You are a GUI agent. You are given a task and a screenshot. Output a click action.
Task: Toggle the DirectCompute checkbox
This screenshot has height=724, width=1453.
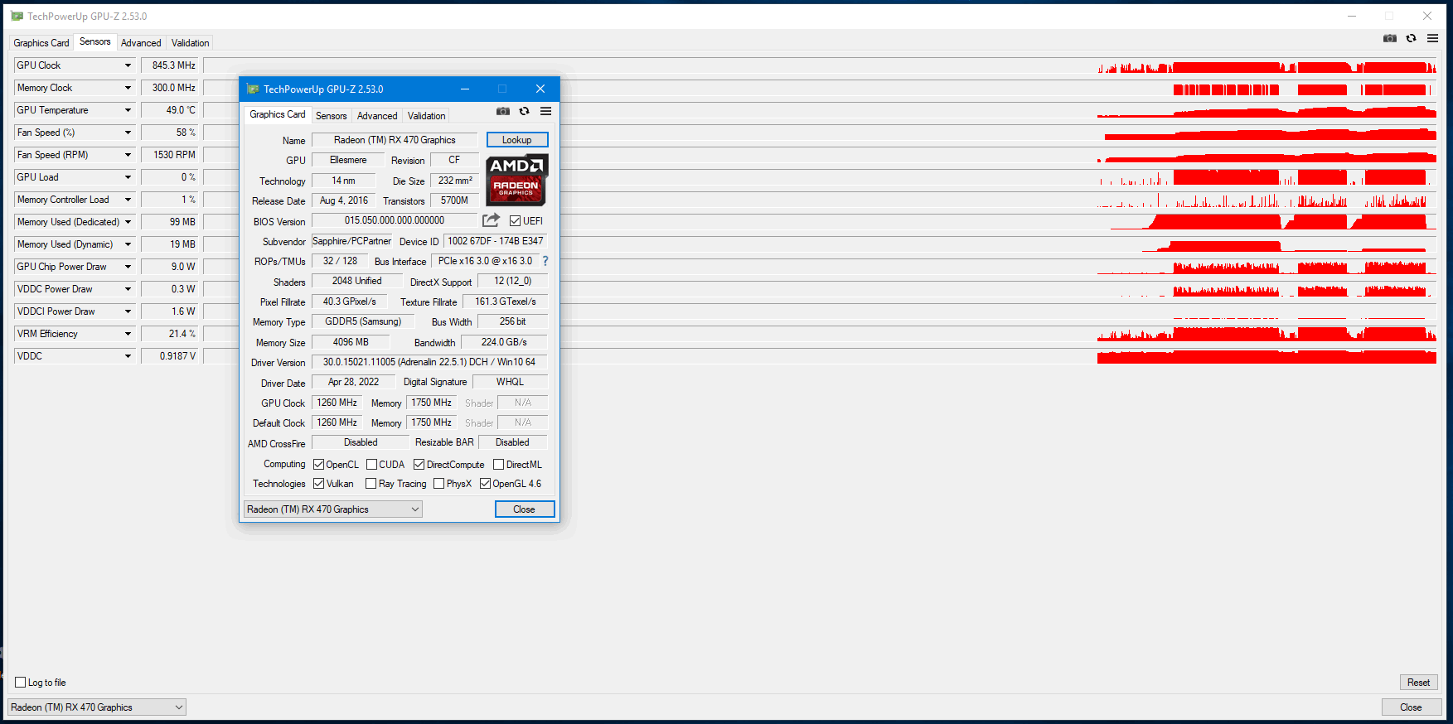pyautogui.click(x=419, y=465)
